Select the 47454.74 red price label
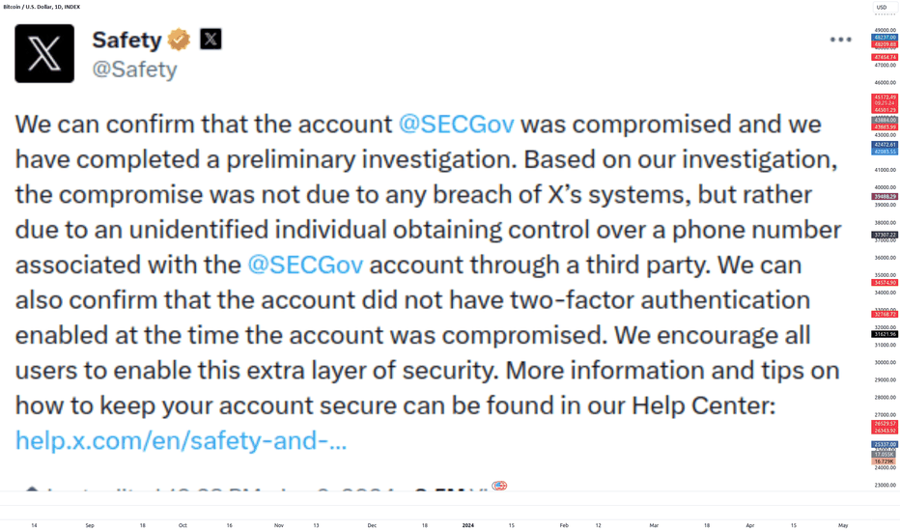This screenshot has width=900, height=531. click(885, 57)
